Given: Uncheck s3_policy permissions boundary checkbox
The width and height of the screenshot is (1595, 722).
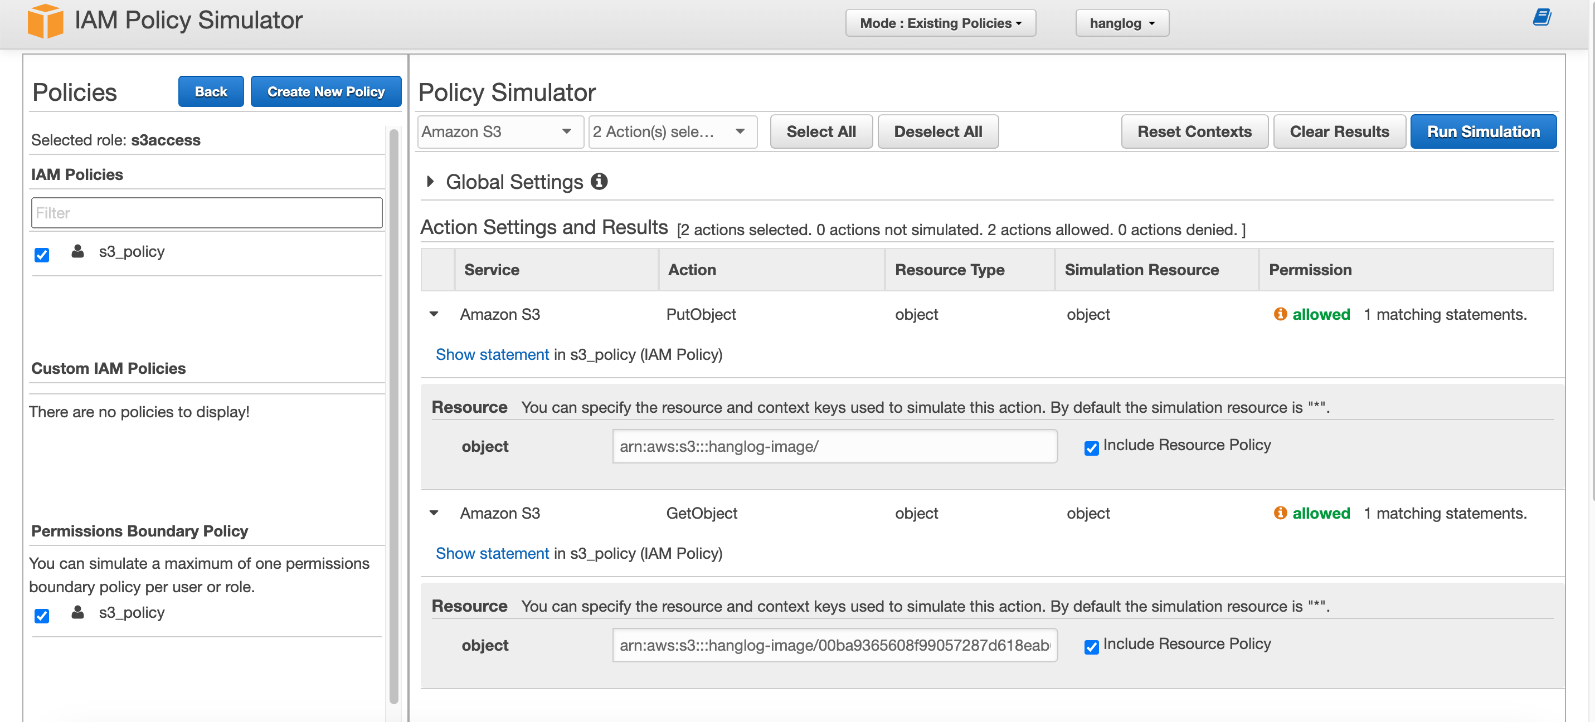Looking at the screenshot, I should coord(41,616).
